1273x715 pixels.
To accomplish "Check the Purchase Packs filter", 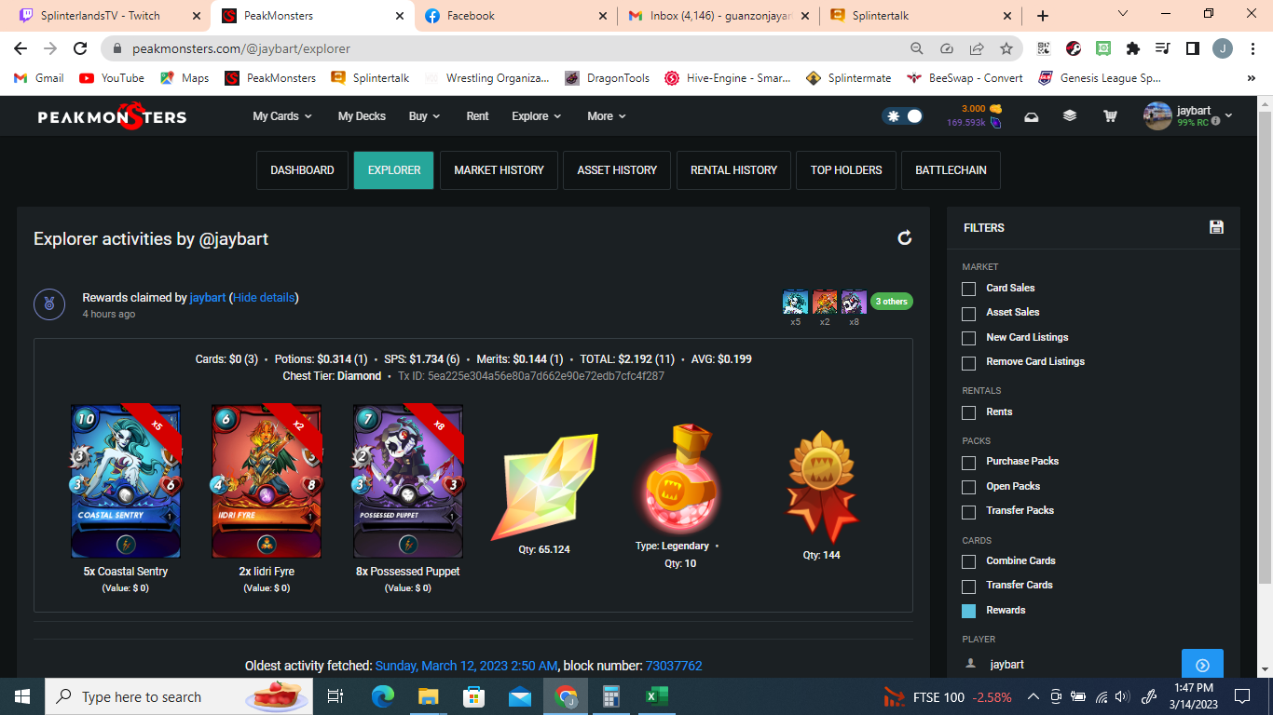I will 969,462.
